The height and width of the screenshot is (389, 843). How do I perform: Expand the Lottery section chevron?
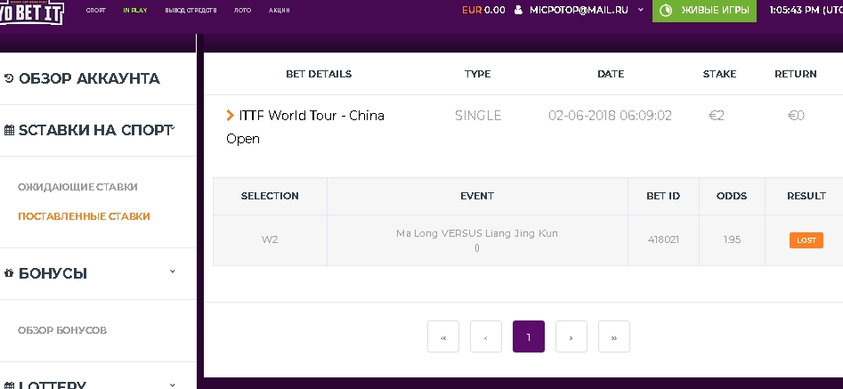173,385
